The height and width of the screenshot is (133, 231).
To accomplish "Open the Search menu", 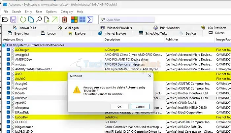I will [16, 12].
